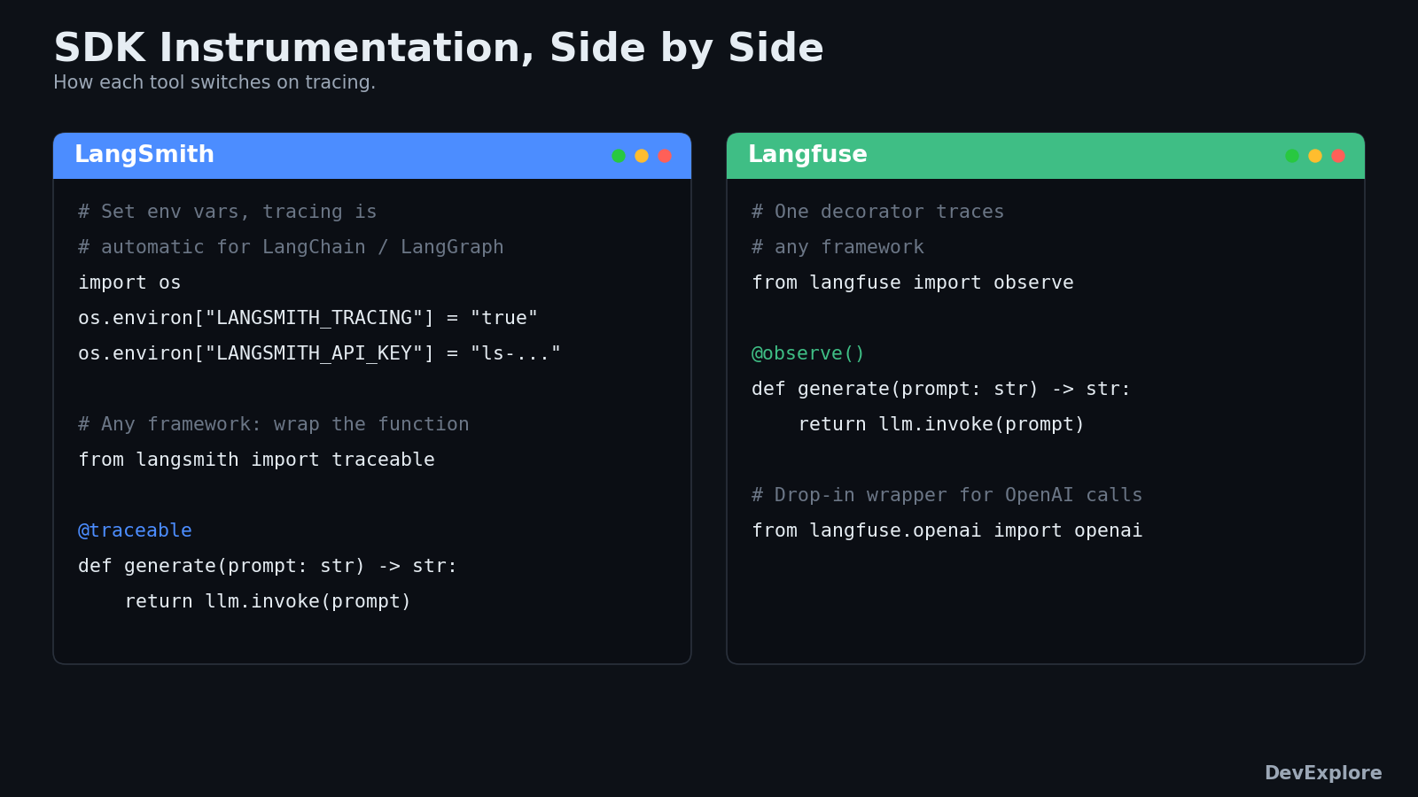
Task: Click the 'import os' code line
Action: [129, 282]
